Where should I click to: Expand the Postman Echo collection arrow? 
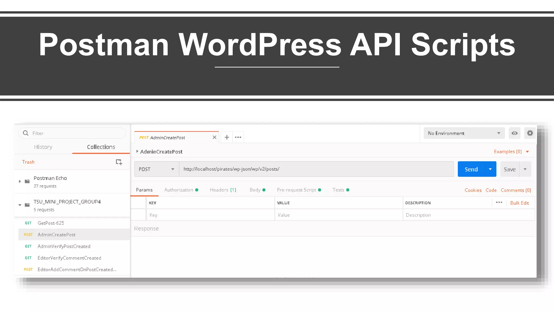[20, 181]
